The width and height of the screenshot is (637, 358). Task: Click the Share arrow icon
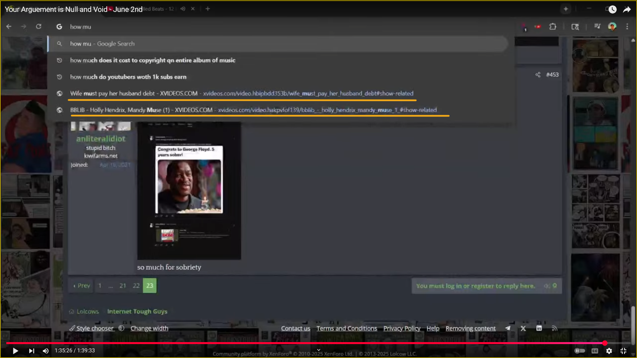tap(627, 9)
